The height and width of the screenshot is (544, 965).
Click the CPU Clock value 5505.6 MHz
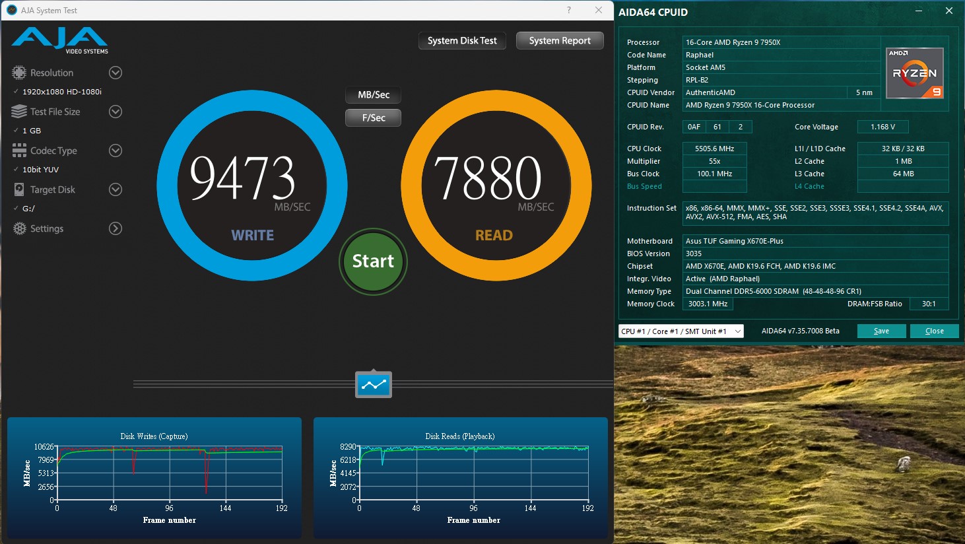point(714,149)
